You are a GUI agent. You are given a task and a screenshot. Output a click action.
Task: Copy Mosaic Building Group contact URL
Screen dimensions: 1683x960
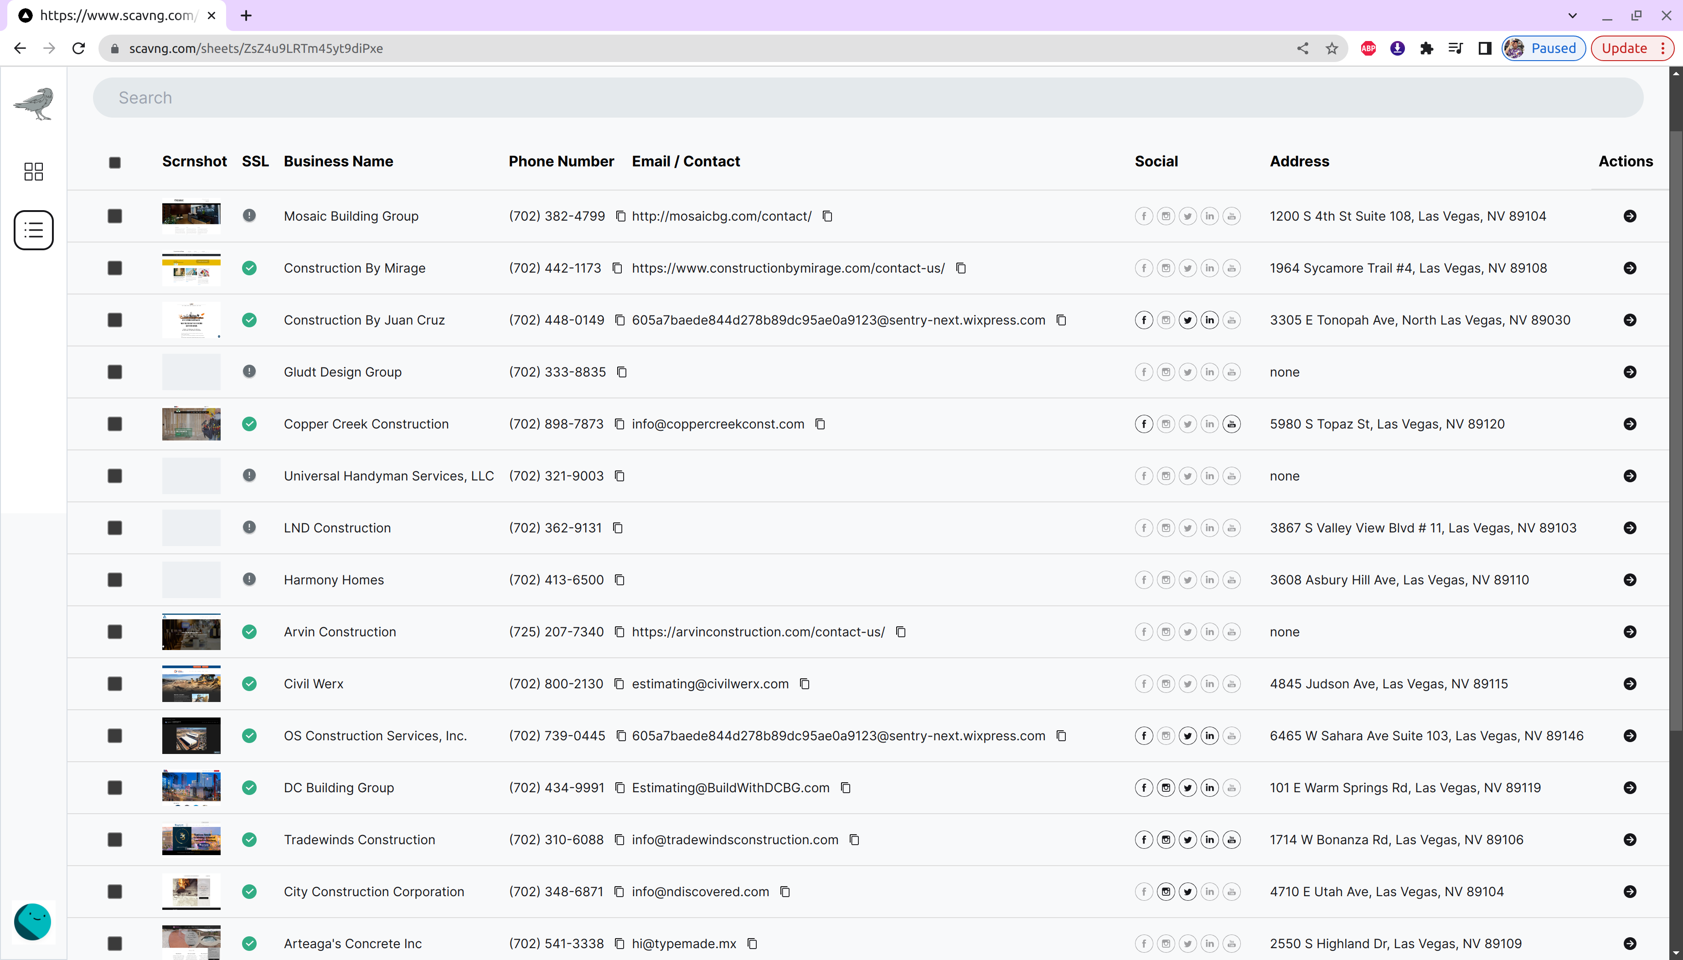coord(827,216)
